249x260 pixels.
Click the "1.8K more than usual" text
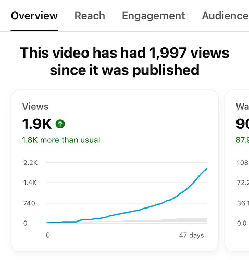[x=61, y=140]
